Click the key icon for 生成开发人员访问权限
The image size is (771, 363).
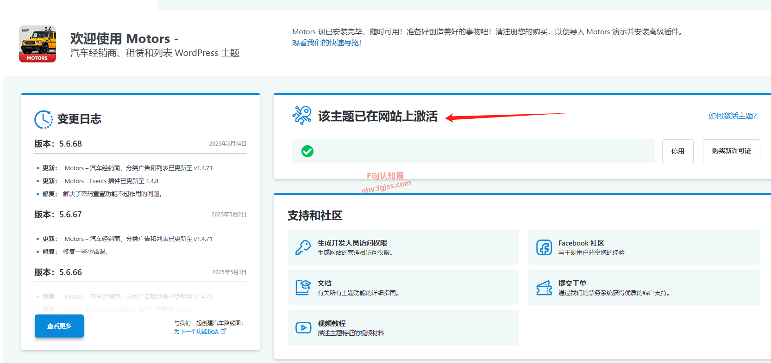click(303, 247)
